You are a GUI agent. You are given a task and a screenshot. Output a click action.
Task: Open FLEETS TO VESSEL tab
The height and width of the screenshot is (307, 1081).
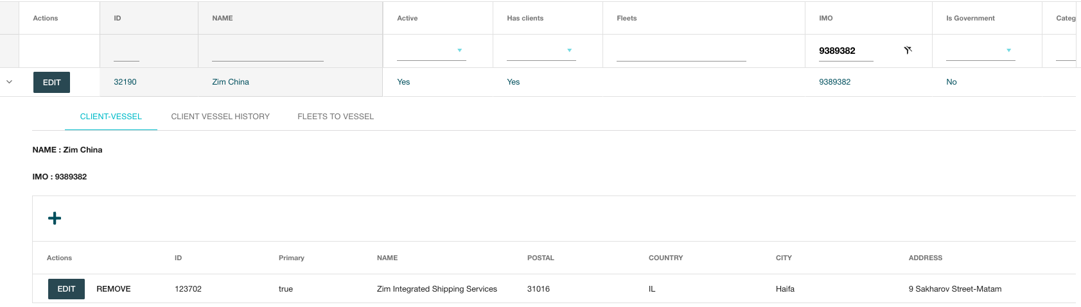[335, 117]
